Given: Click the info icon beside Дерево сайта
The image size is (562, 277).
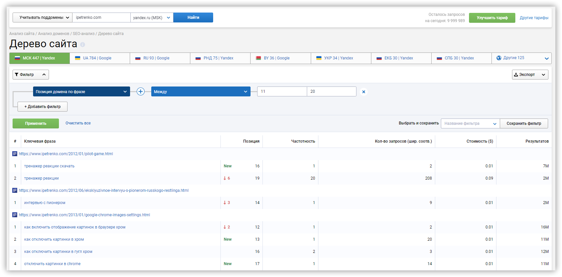Looking at the screenshot, I should [82, 45].
